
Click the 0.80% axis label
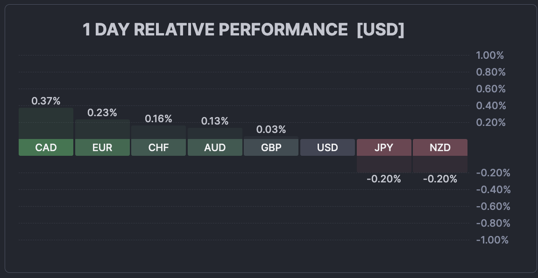click(491, 72)
